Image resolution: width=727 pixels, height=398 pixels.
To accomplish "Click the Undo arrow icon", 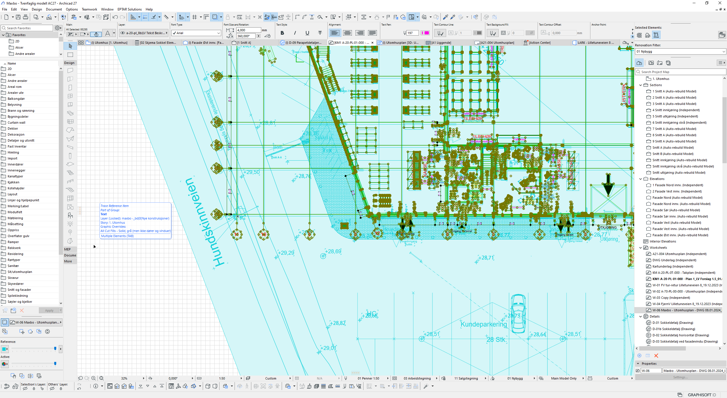I will (x=115, y=17).
